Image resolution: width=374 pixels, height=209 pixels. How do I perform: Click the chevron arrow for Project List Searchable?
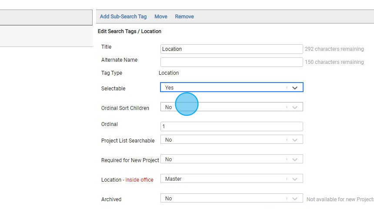pos(295,140)
